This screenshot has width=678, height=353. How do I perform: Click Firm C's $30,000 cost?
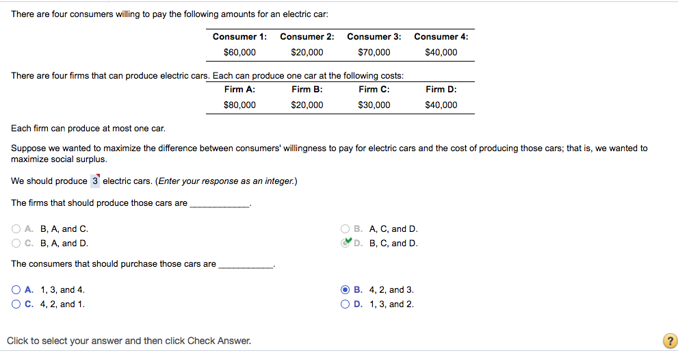(x=374, y=105)
